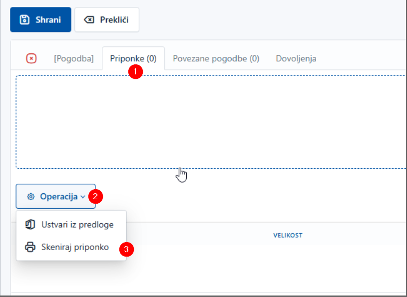
Task: Go to the Dovoljenja tab
Action: (x=296, y=58)
